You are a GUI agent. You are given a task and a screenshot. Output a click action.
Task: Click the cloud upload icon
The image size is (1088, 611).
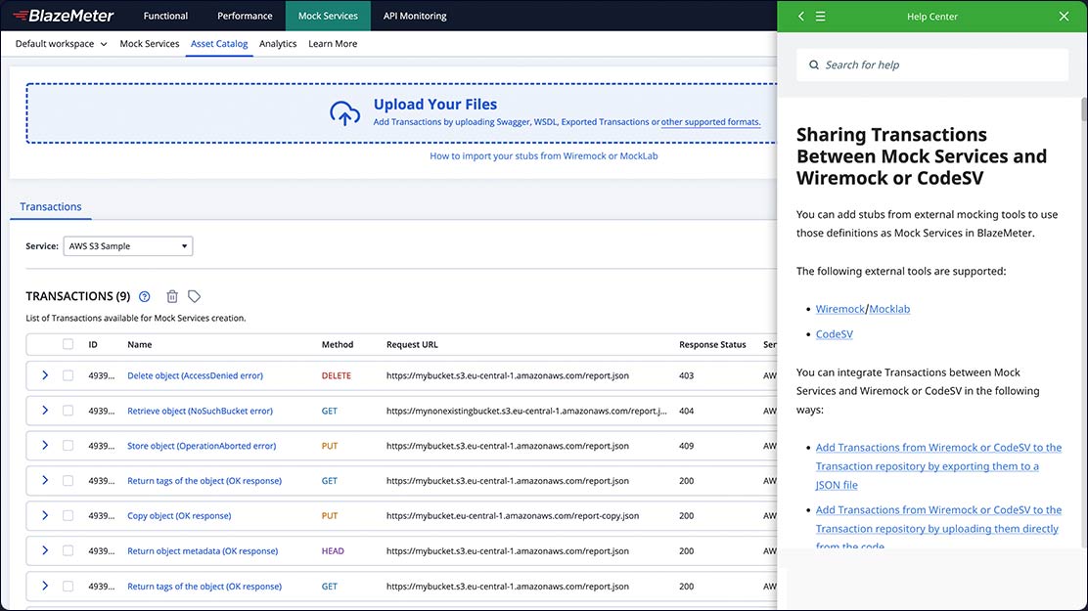point(344,113)
